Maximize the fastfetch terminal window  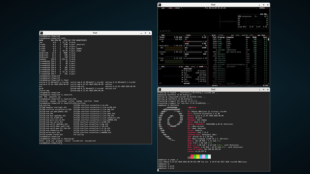coord(264,90)
